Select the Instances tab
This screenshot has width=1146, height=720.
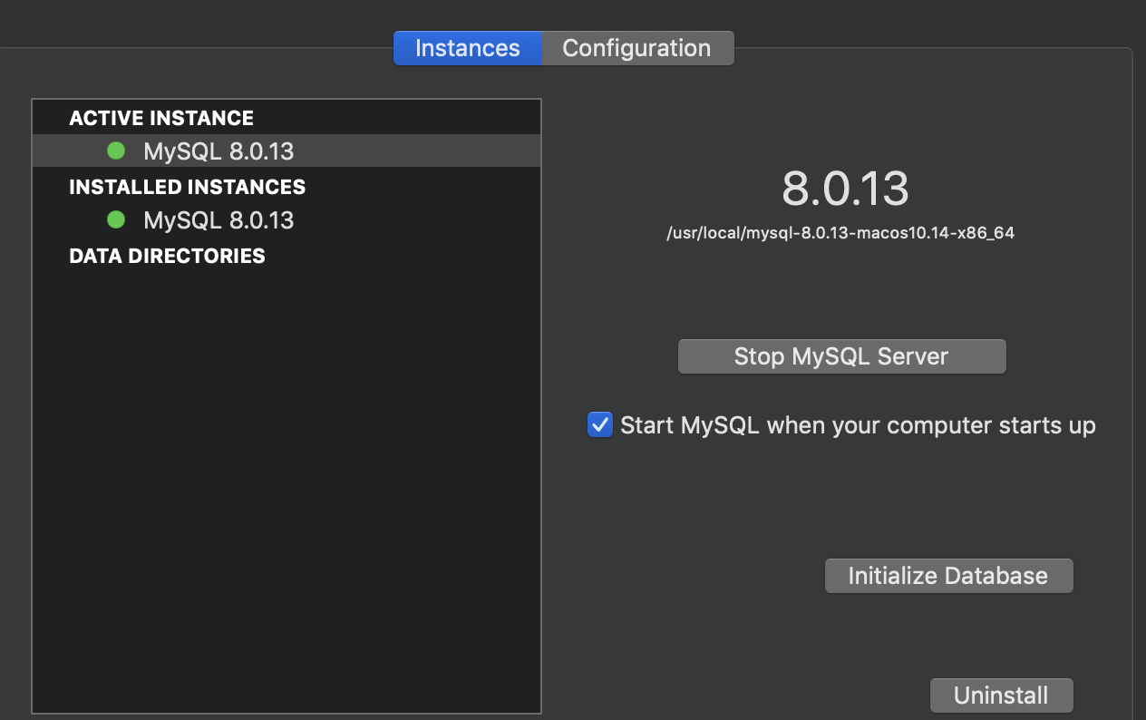(x=468, y=48)
